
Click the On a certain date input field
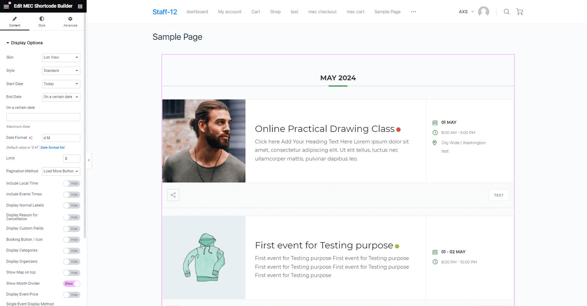43,117
